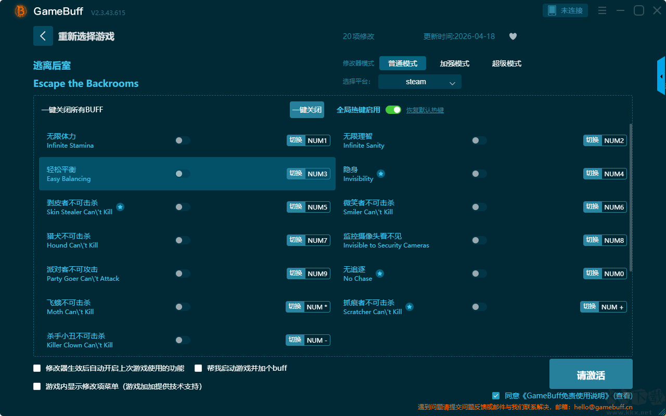Click the NUM * hotkey for Moth

(308, 307)
